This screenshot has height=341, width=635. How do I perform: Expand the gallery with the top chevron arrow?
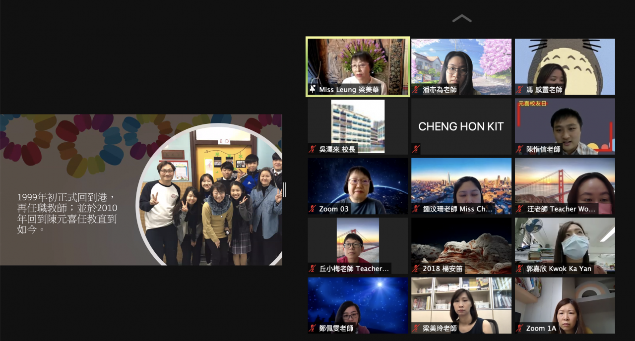point(462,18)
